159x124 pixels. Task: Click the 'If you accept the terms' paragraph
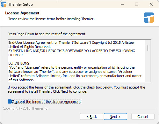76,89
